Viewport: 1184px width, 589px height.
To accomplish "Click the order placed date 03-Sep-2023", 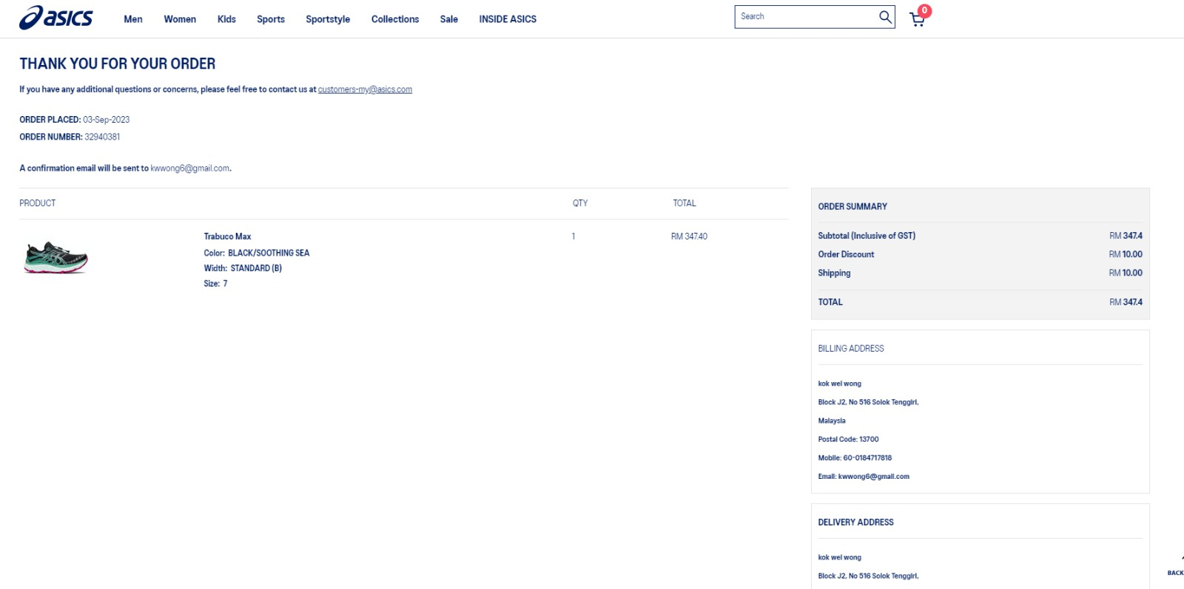I will (106, 120).
